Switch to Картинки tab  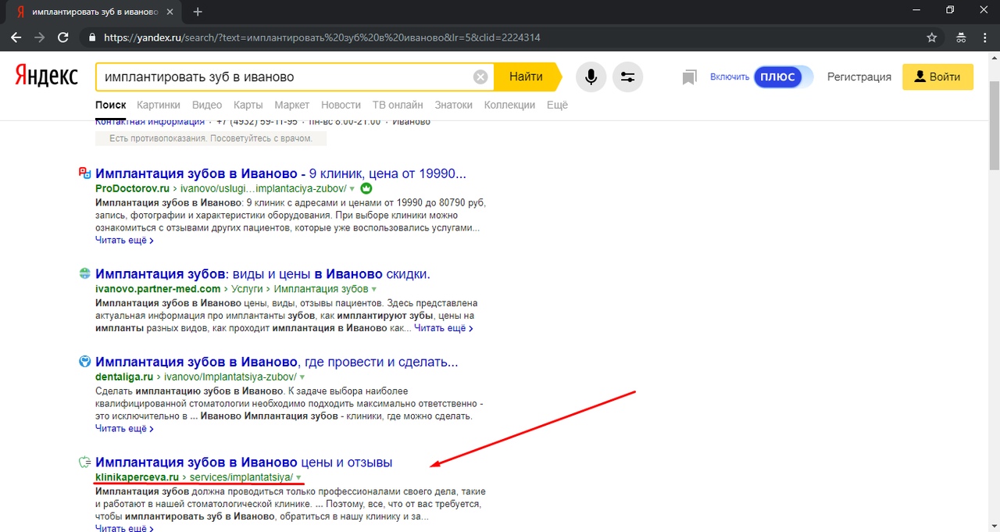(159, 105)
